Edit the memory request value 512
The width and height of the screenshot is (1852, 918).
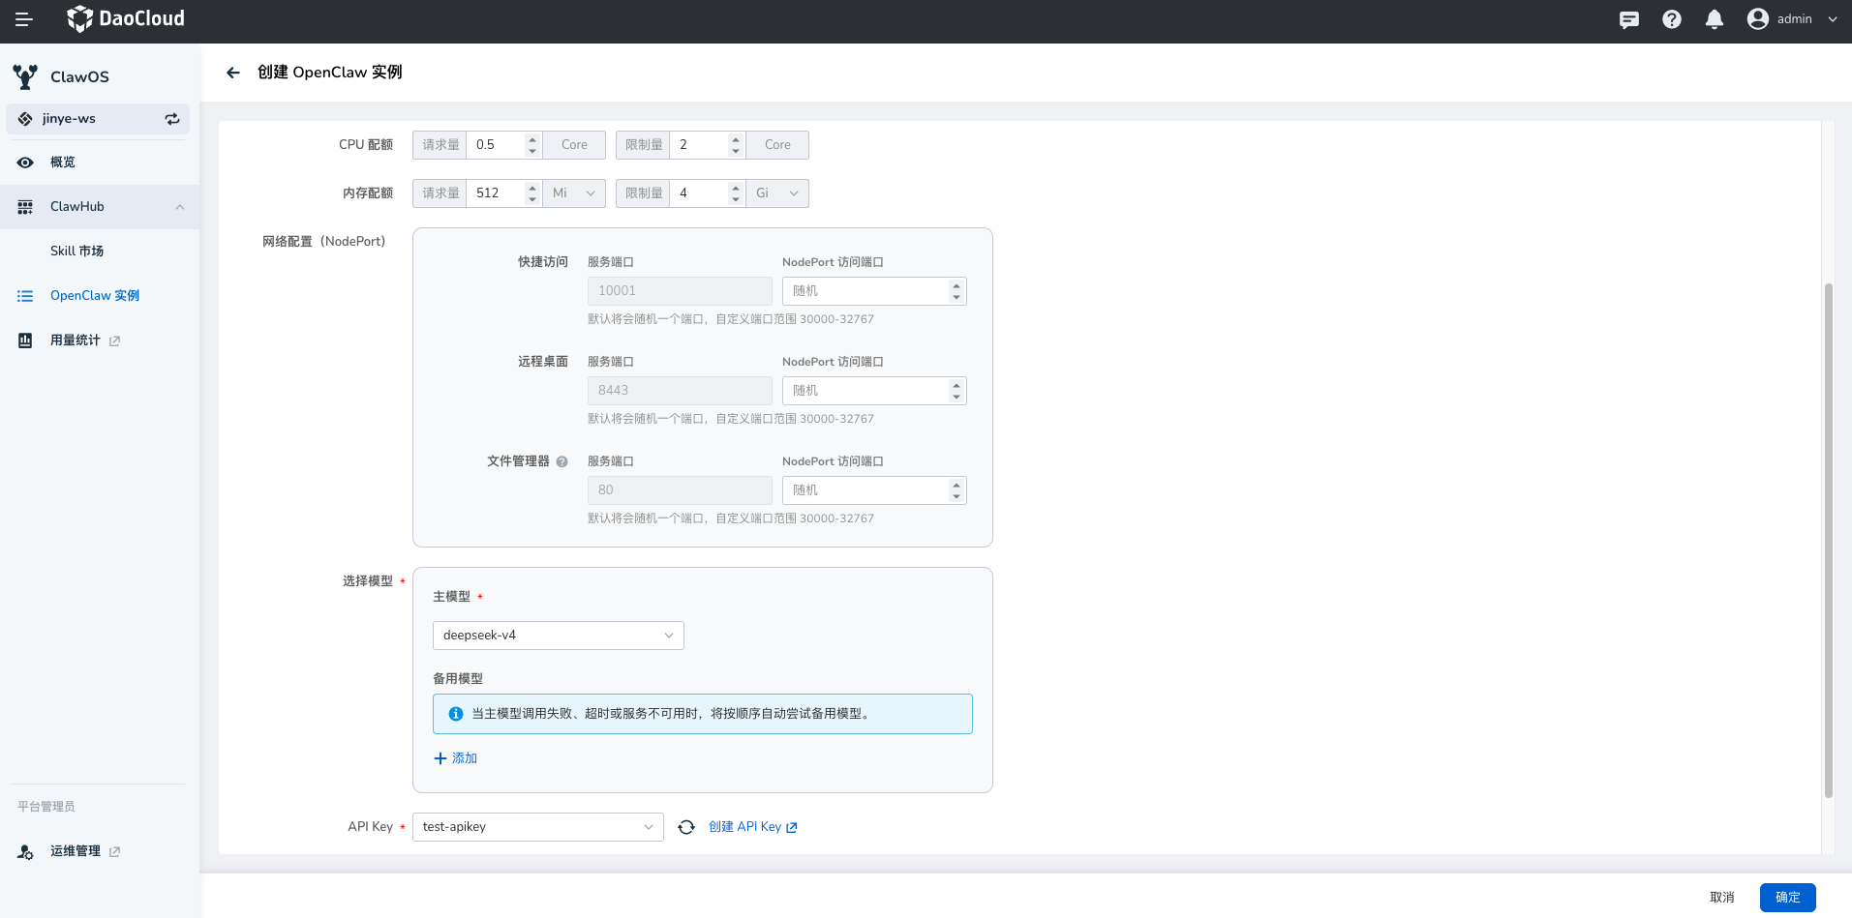pyautogui.click(x=496, y=193)
